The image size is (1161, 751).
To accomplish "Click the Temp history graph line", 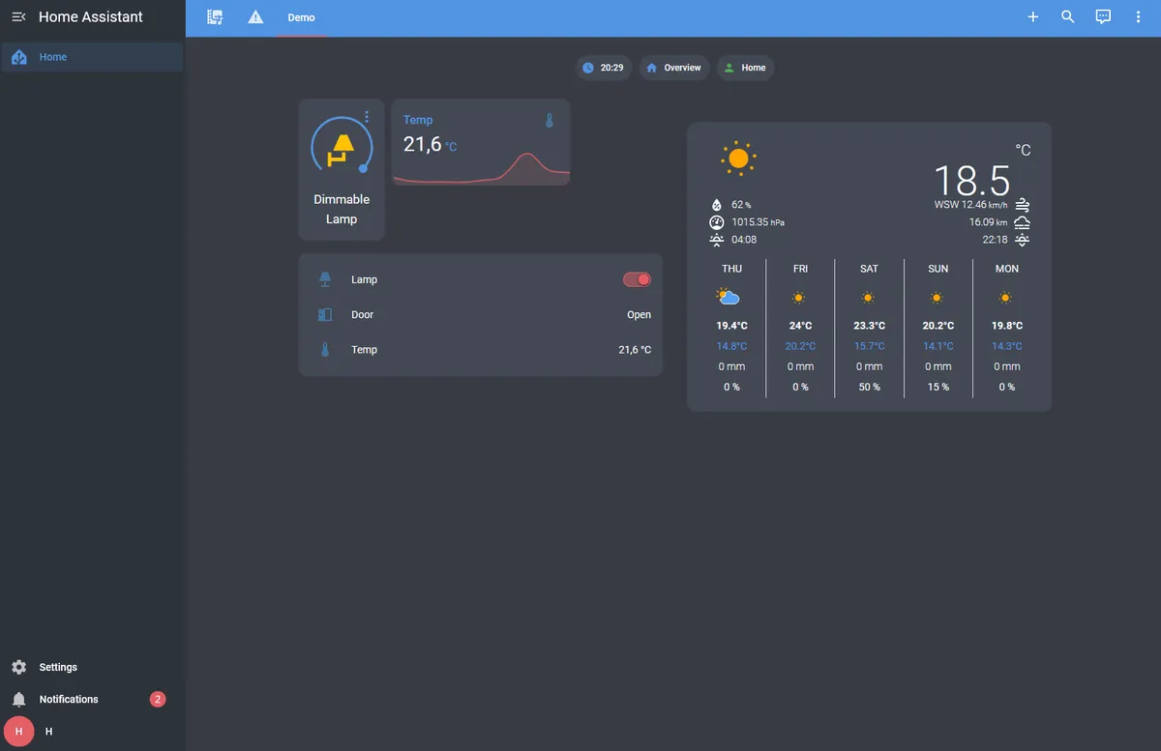I will click(x=481, y=169).
